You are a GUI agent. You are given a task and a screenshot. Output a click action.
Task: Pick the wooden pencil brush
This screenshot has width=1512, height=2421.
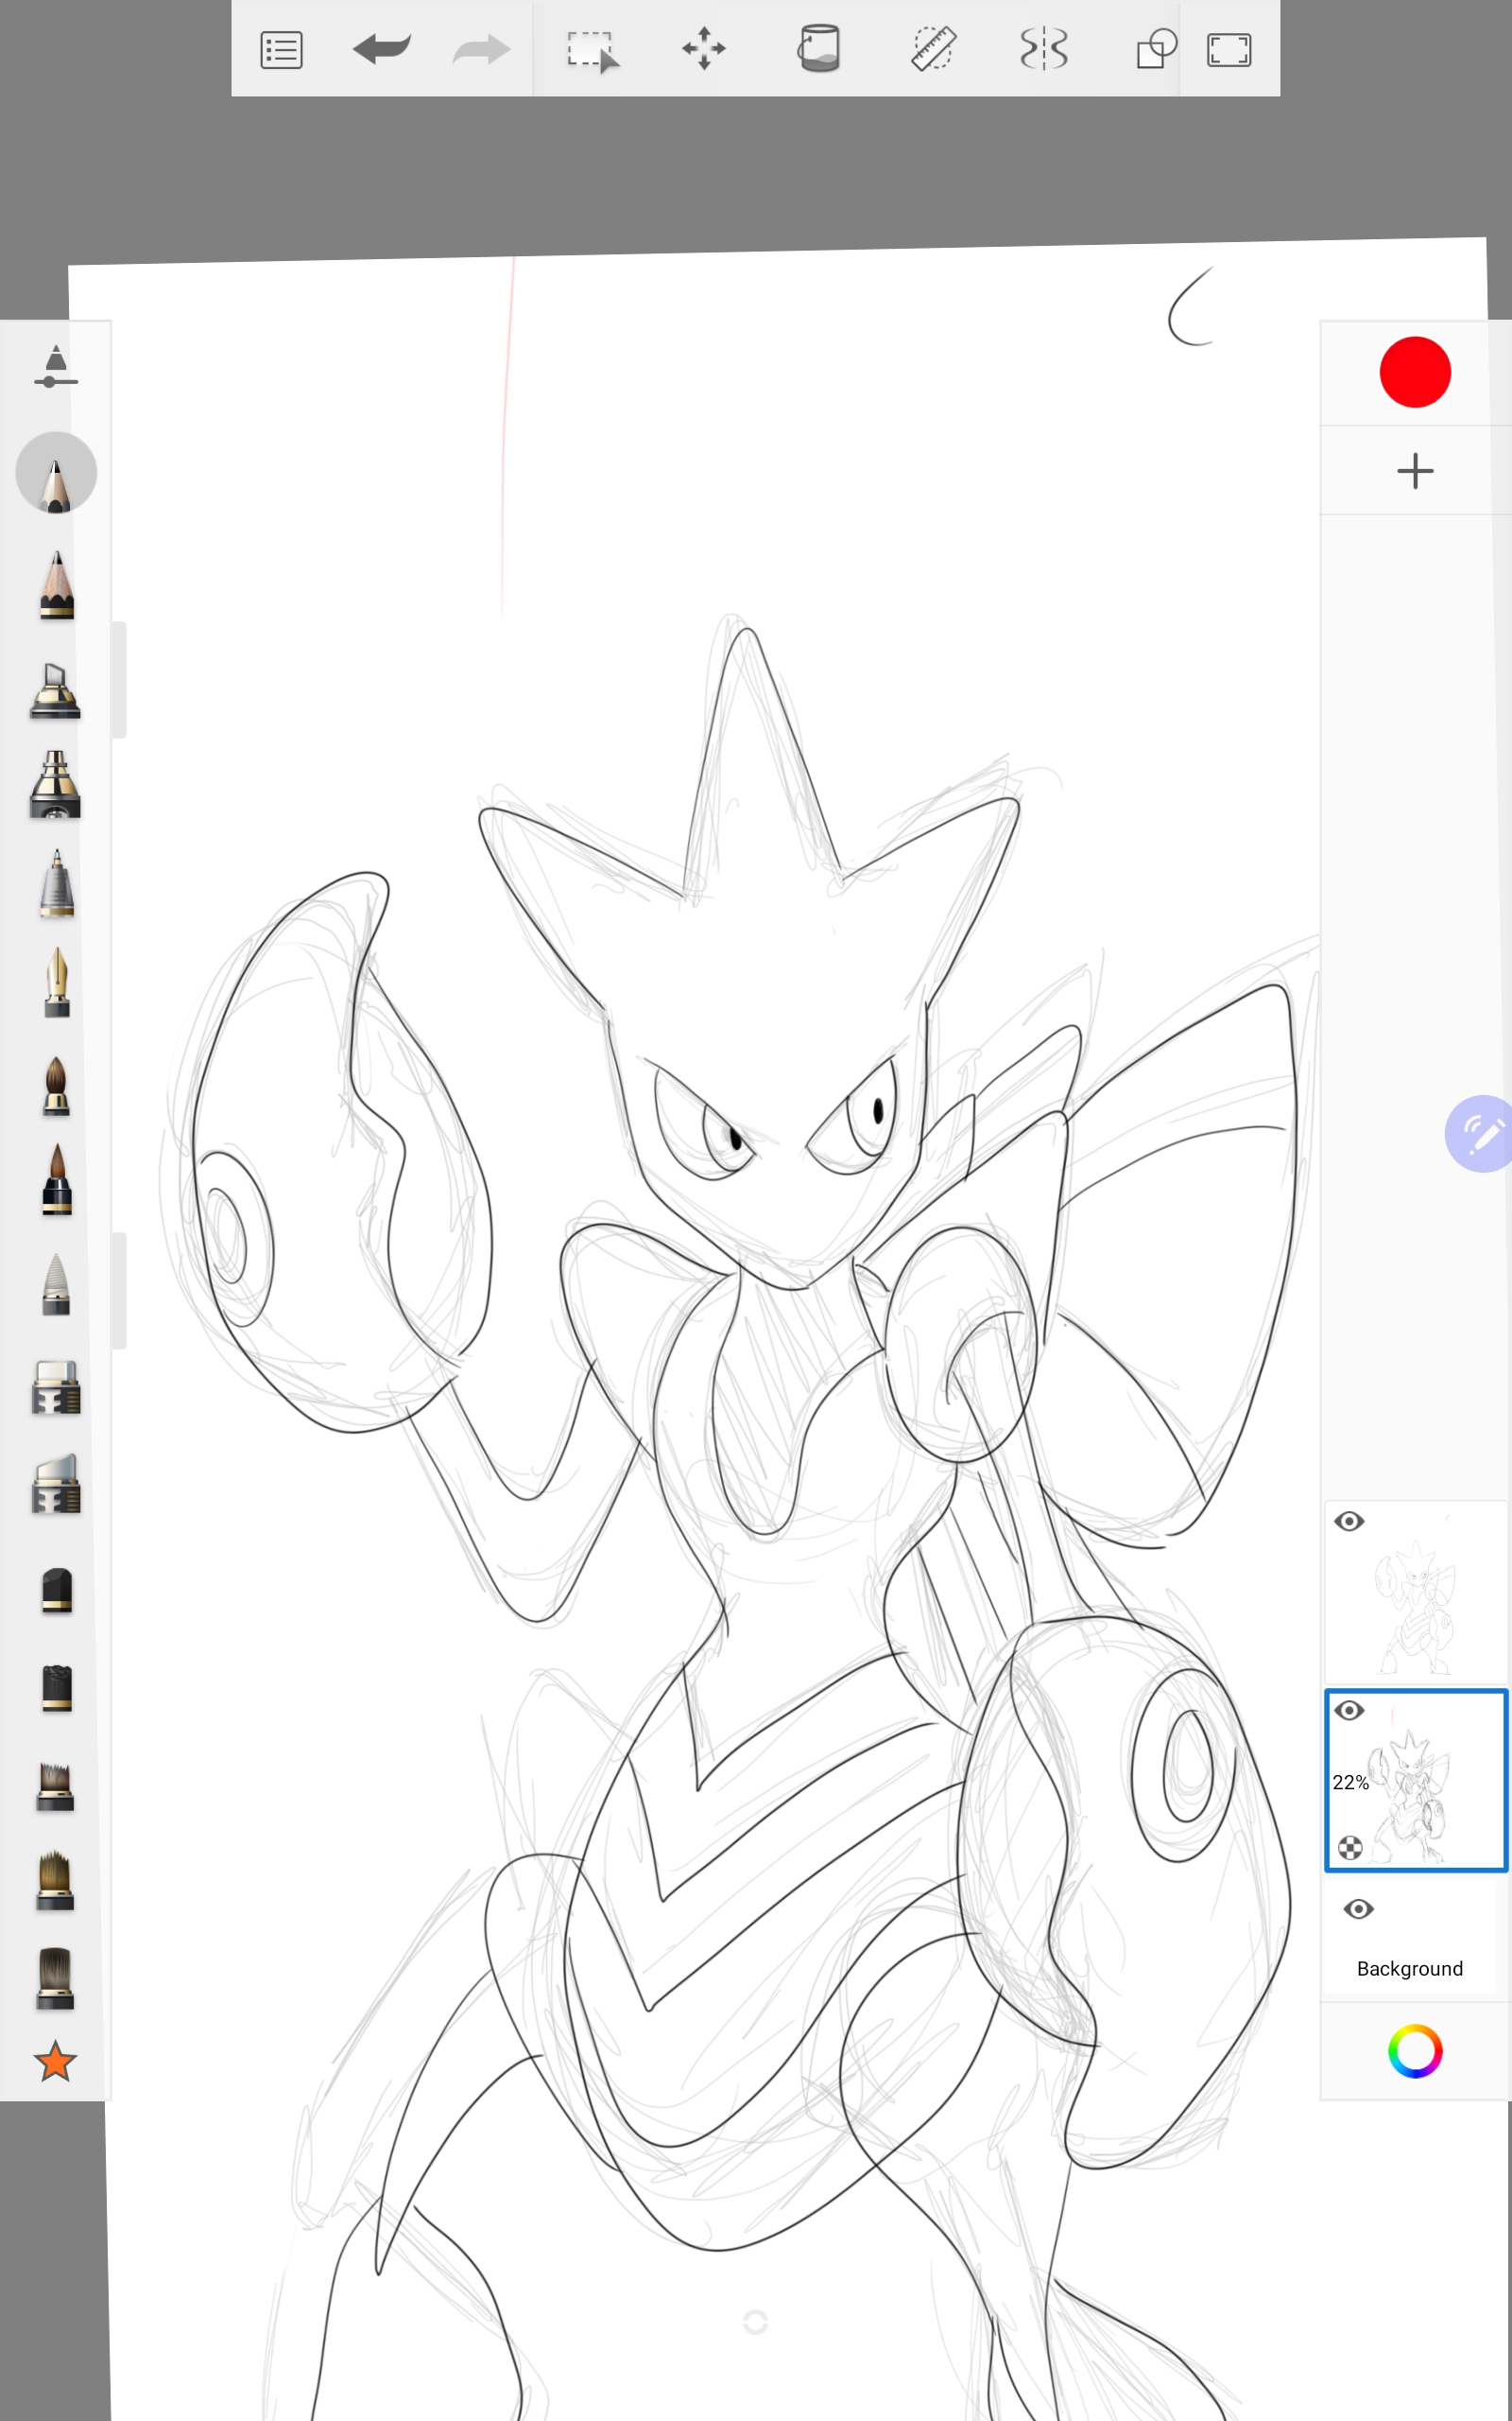57,584
